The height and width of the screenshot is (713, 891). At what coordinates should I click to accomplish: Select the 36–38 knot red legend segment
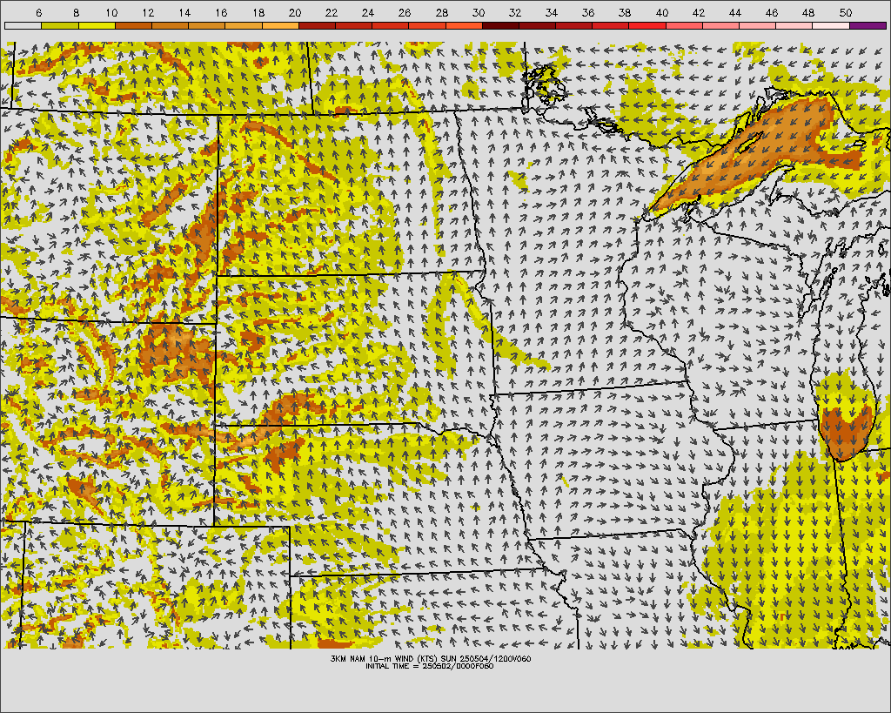click(x=610, y=25)
